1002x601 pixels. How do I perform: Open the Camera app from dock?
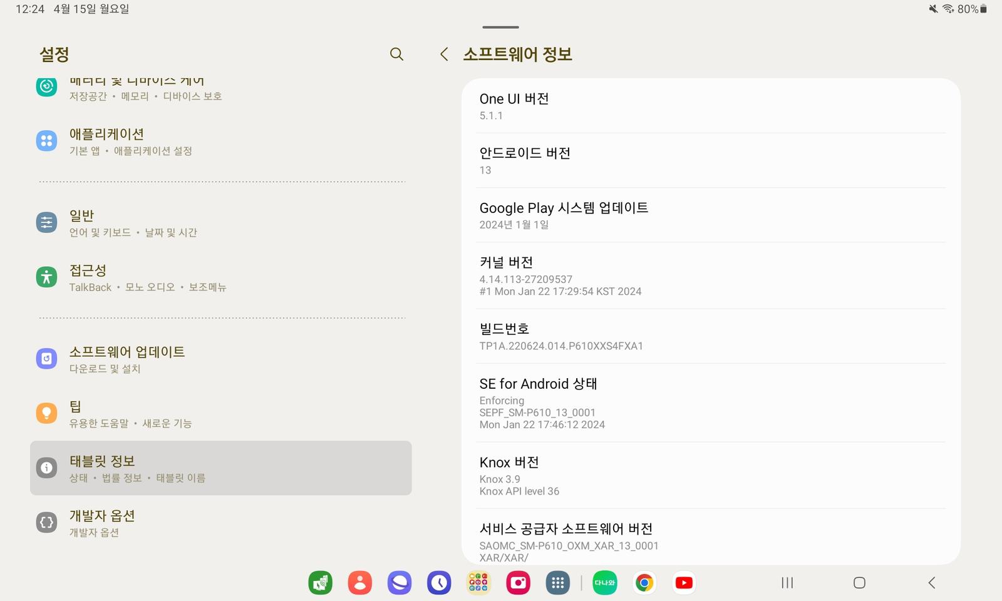point(518,582)
